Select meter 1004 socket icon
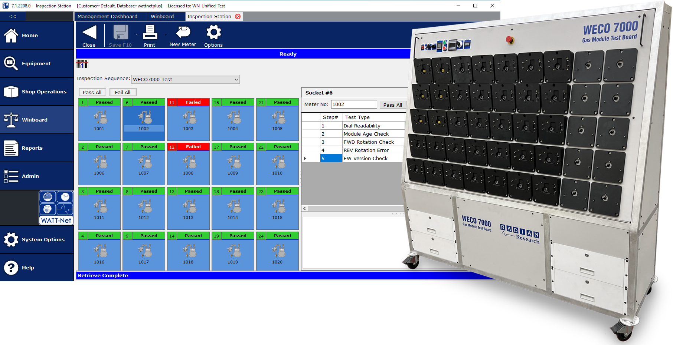Screen dimensions: 673x345 pos(234,117)
